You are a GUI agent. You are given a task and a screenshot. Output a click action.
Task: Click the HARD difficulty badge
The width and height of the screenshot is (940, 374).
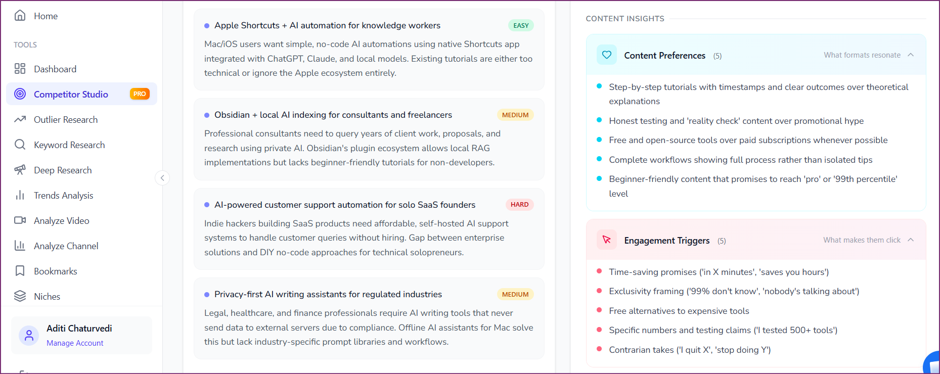click(519, 205)
